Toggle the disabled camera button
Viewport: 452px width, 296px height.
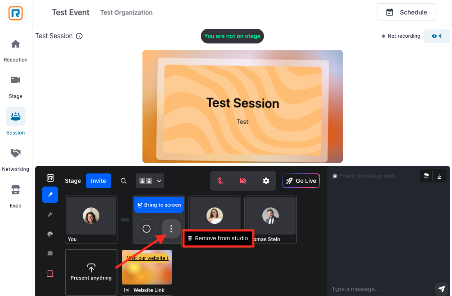pyautogui.click(x=243, y=181)
